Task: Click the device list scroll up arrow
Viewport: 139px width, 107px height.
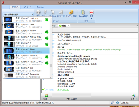Action: point(51,18)
